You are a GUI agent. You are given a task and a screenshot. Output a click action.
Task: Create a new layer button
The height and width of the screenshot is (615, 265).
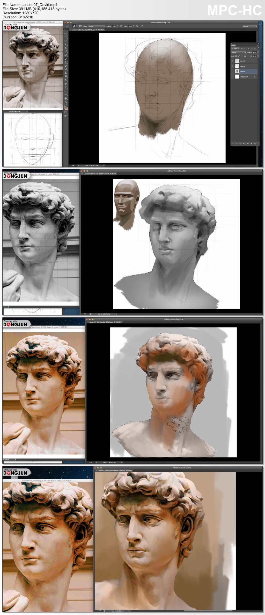pos(251,144)
